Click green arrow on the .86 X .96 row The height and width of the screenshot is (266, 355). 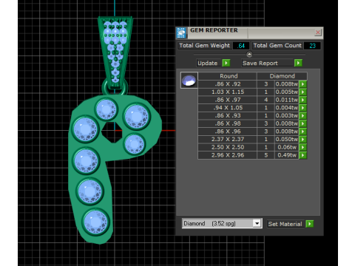[x=302, y=132]
